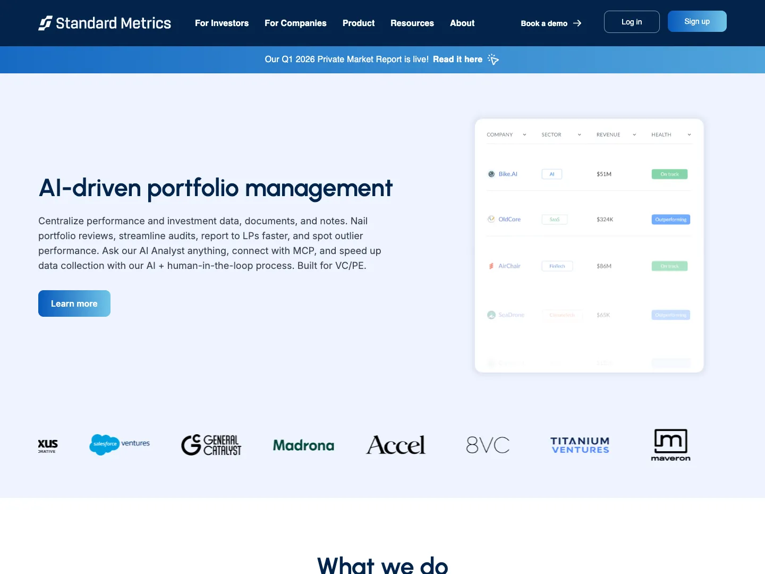Click the AI sector tag
765x574 pixels.
pos(552,174)
